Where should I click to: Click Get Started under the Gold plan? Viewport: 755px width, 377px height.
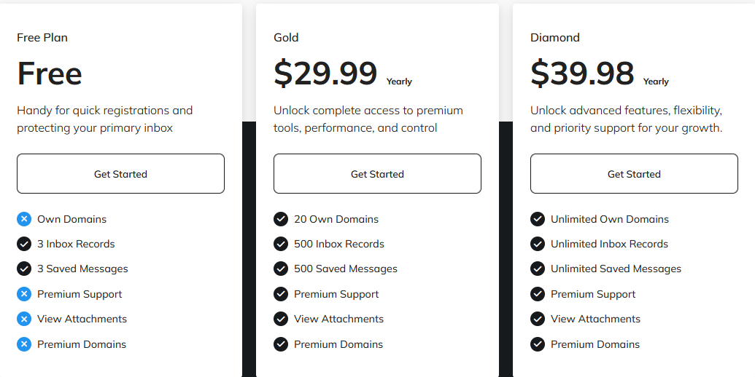pos(377,174)
